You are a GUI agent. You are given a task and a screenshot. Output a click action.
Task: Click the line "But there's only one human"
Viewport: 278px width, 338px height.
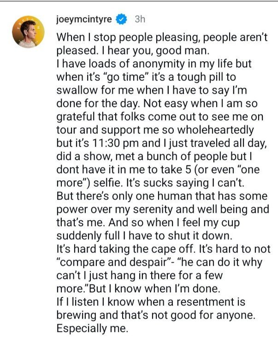coord(162,196)
